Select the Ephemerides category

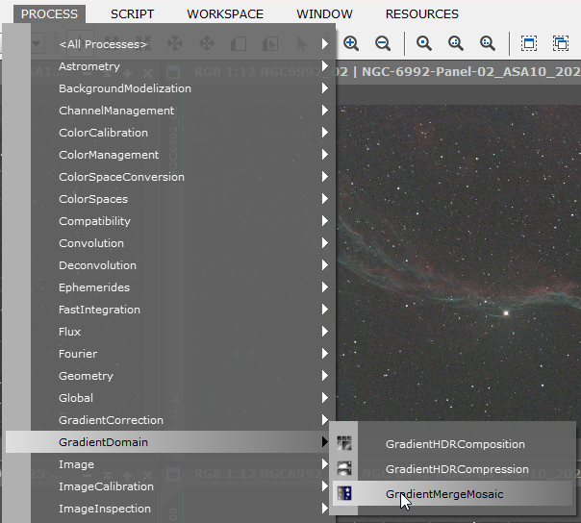tap(168, 287)
